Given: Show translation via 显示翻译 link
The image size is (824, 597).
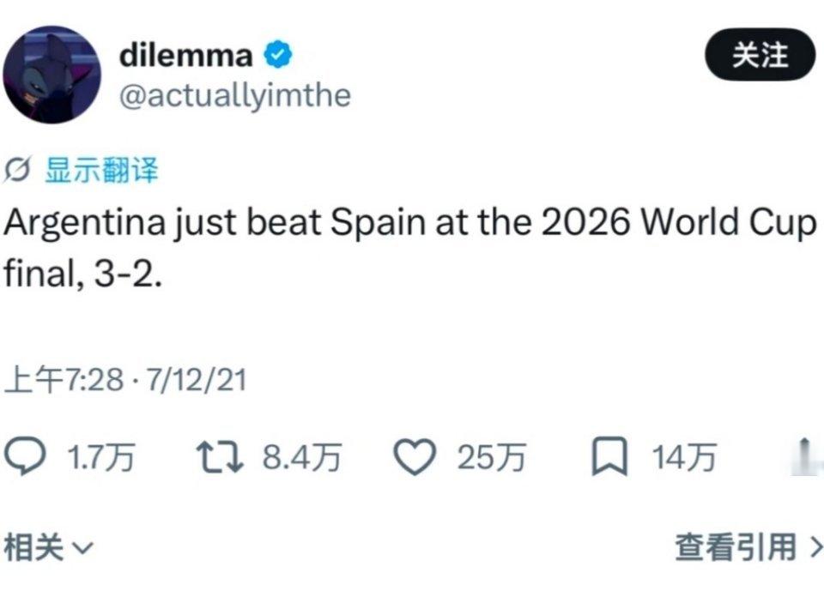Looking at the screenshot, I should (x=101, y=170).
